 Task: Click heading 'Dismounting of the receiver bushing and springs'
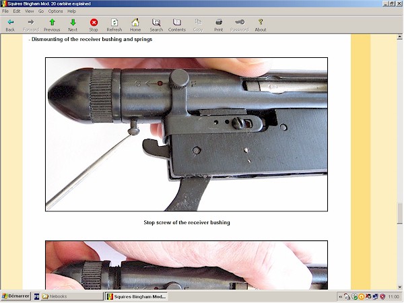(90, 40)
